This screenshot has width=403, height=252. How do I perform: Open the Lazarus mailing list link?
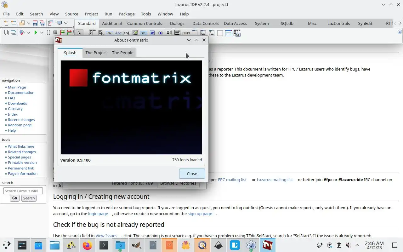coord(275,180)
